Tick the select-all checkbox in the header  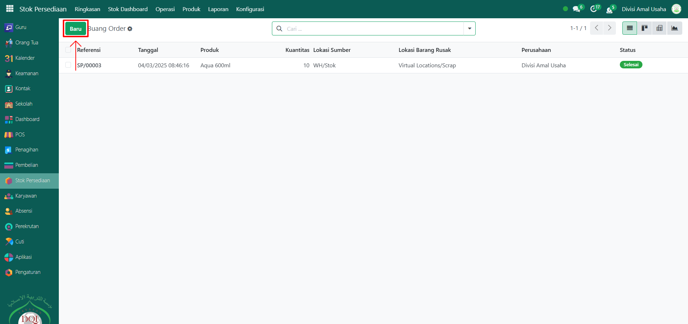coord(68,50)
